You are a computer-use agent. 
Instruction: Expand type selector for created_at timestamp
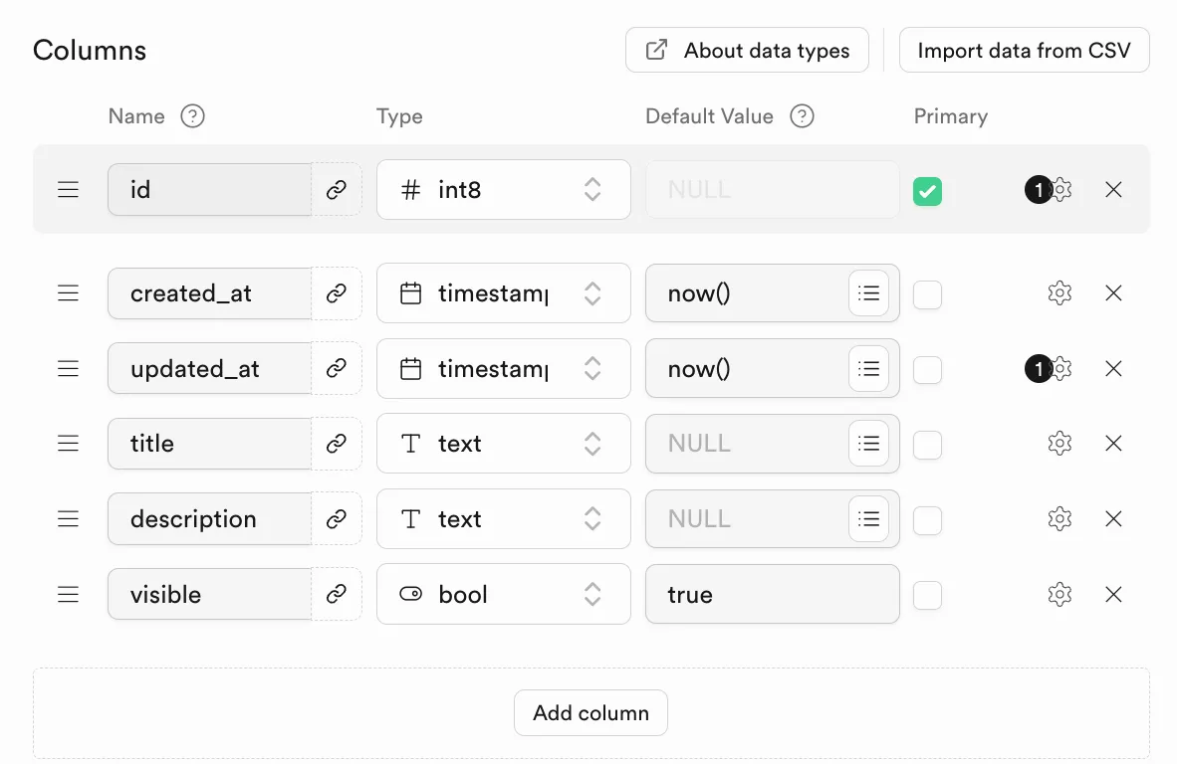click(504, 293)
